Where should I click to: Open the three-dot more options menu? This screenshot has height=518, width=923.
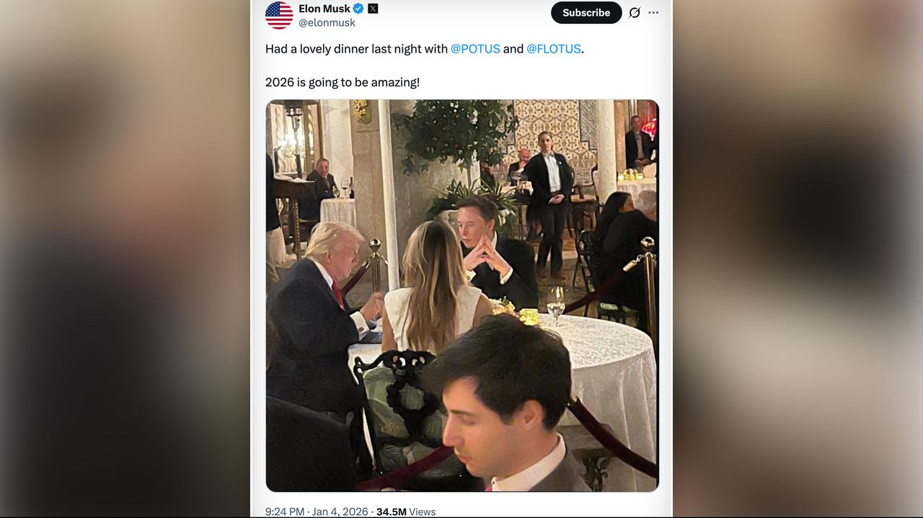coord(654,12)
